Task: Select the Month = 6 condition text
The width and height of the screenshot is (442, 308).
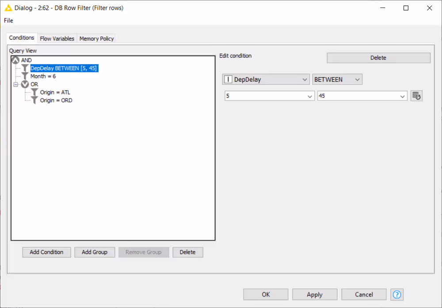Action: (x=43, y=76)
